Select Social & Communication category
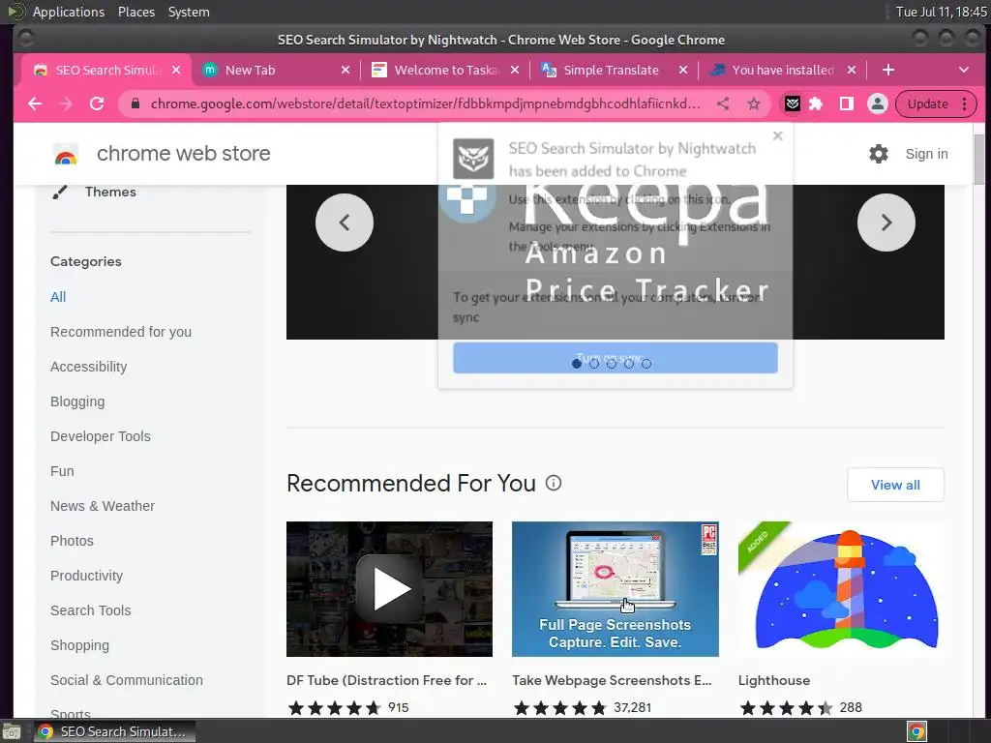 point(127,680)
